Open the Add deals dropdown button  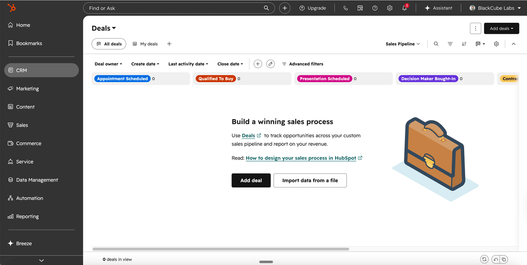[502, 28]
